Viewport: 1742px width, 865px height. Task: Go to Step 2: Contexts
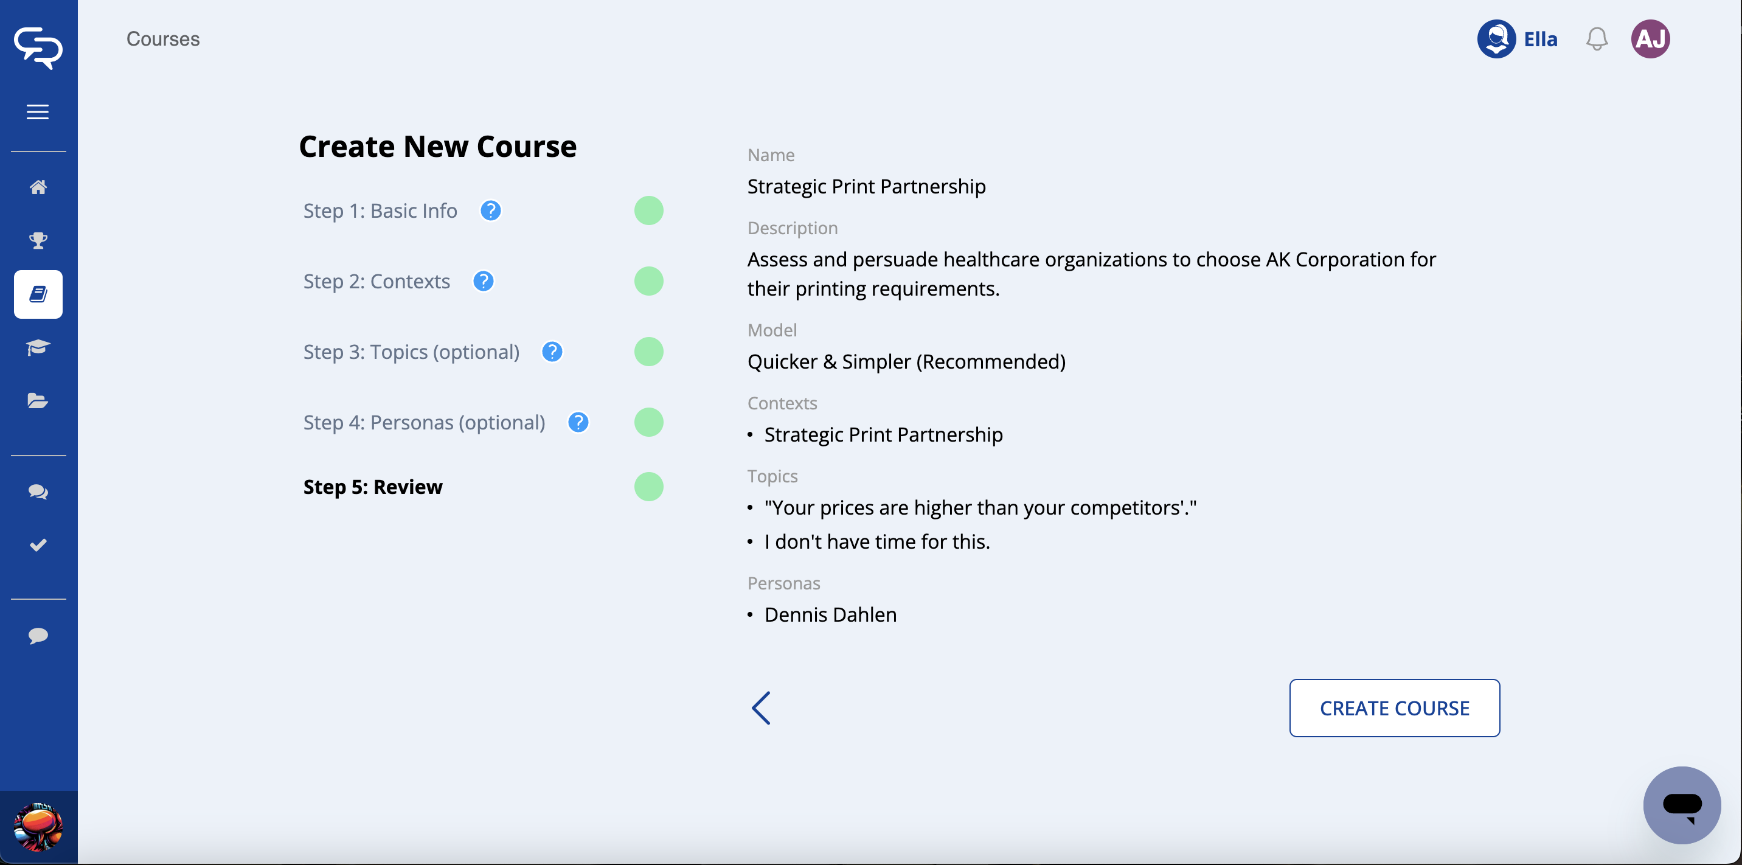(376, 282)
